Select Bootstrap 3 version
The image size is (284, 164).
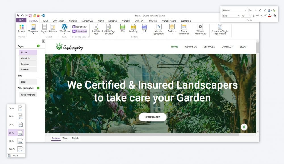pyautogui.click(x=80, y=27)
